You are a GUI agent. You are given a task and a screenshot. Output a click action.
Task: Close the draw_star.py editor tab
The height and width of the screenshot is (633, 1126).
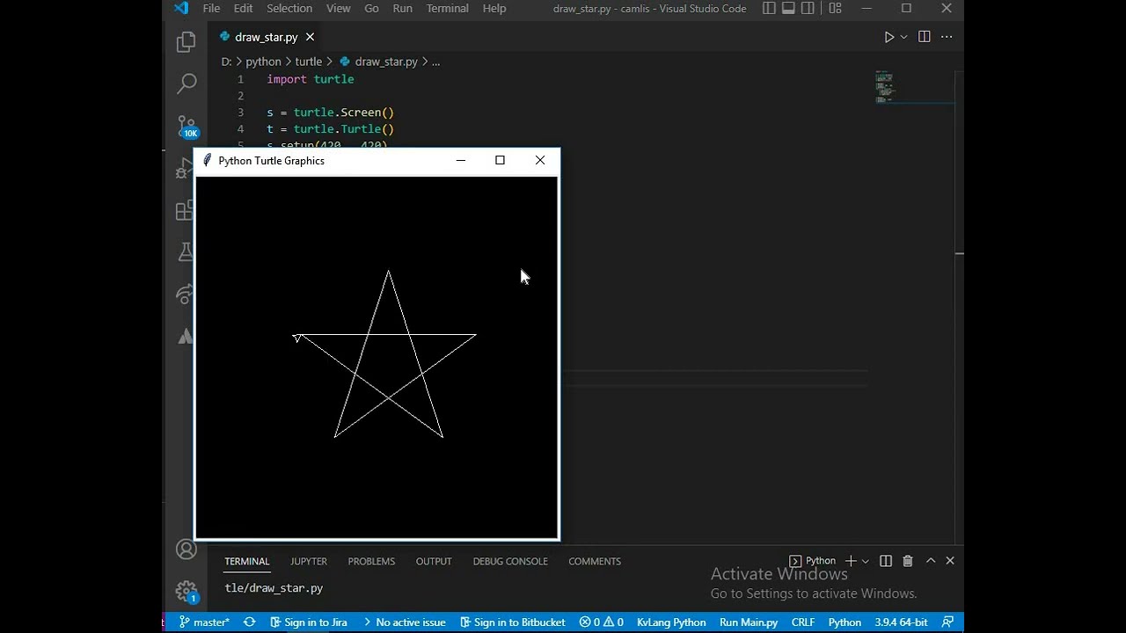click(310, 37)
